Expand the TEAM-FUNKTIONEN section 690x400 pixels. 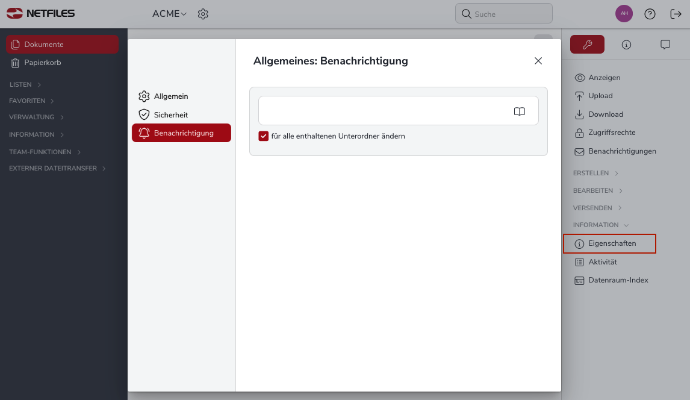coord(45,152)
